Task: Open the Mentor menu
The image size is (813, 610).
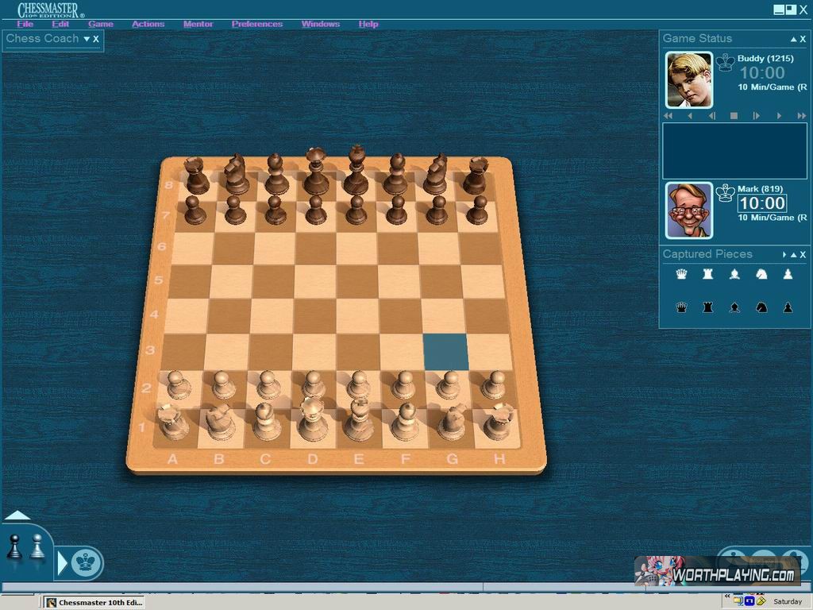Action: [198, 24]
